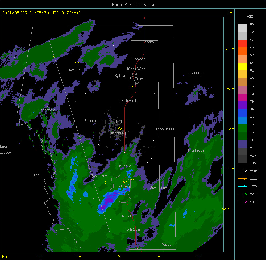Click the yellow station marker south of Cochrane
The height and width of the screenshot is (260, 266).
(x=105, y=182)
